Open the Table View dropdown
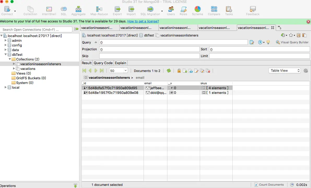Screen dimensions: 311x188 click(x=284, y=70)
